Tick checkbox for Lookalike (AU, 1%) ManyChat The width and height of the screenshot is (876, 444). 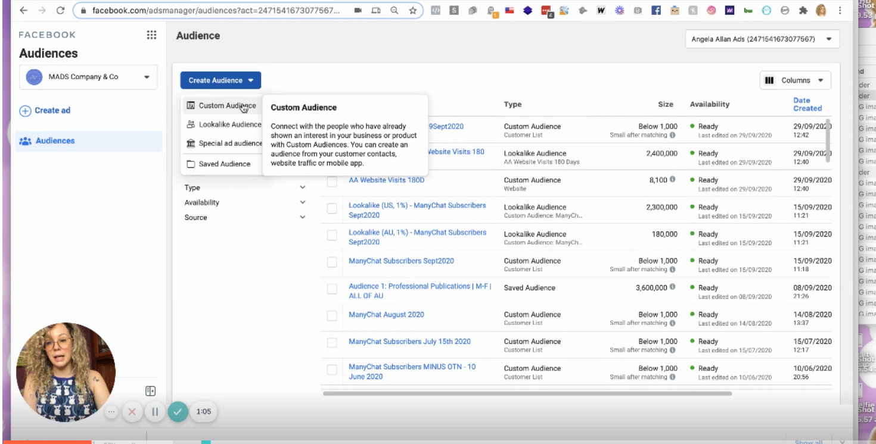pyautogui.click(x=332, y=236)
